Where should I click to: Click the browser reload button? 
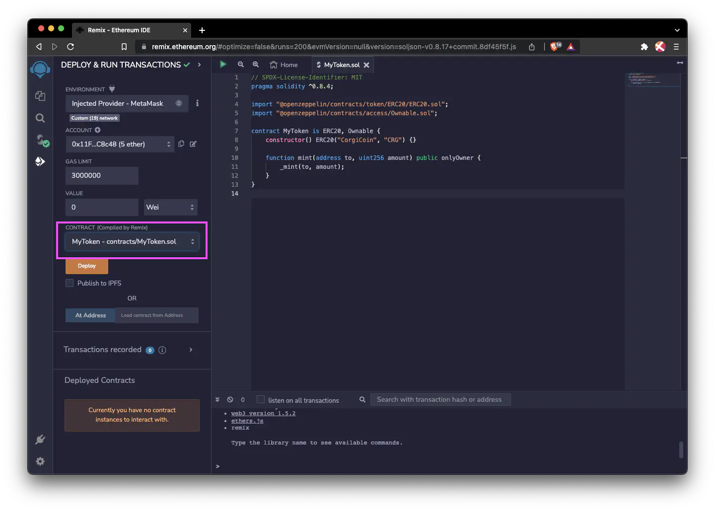[71, 47]
